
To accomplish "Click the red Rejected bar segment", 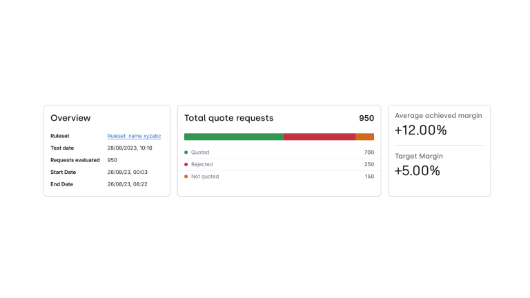I will click(319, 137).
